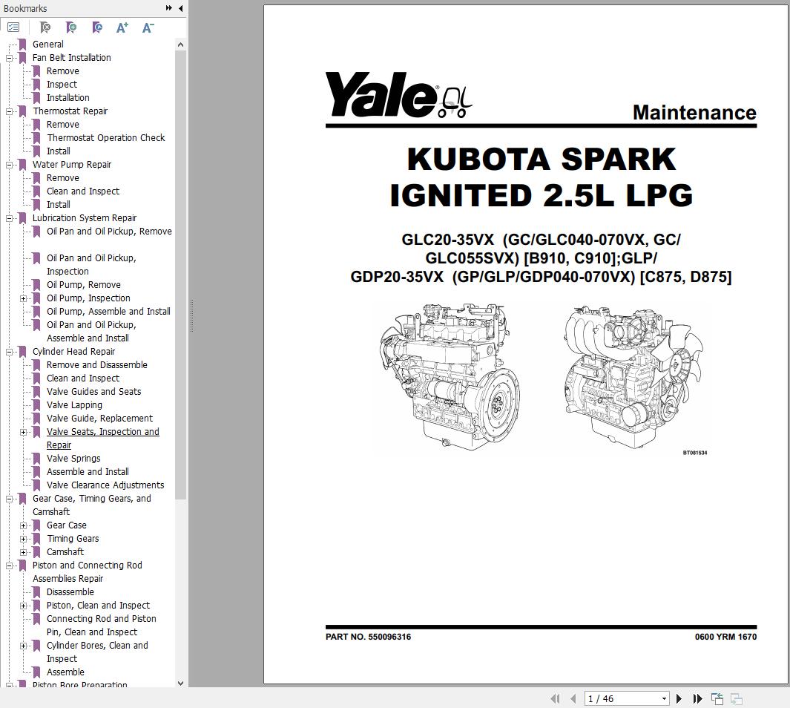
Task: Click the previous view icon in the status bar
Action: [717, 698]
